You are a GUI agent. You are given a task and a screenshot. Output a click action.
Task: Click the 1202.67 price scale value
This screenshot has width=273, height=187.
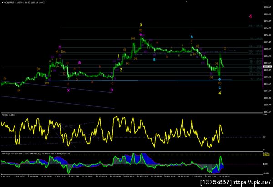click(268, 7)
